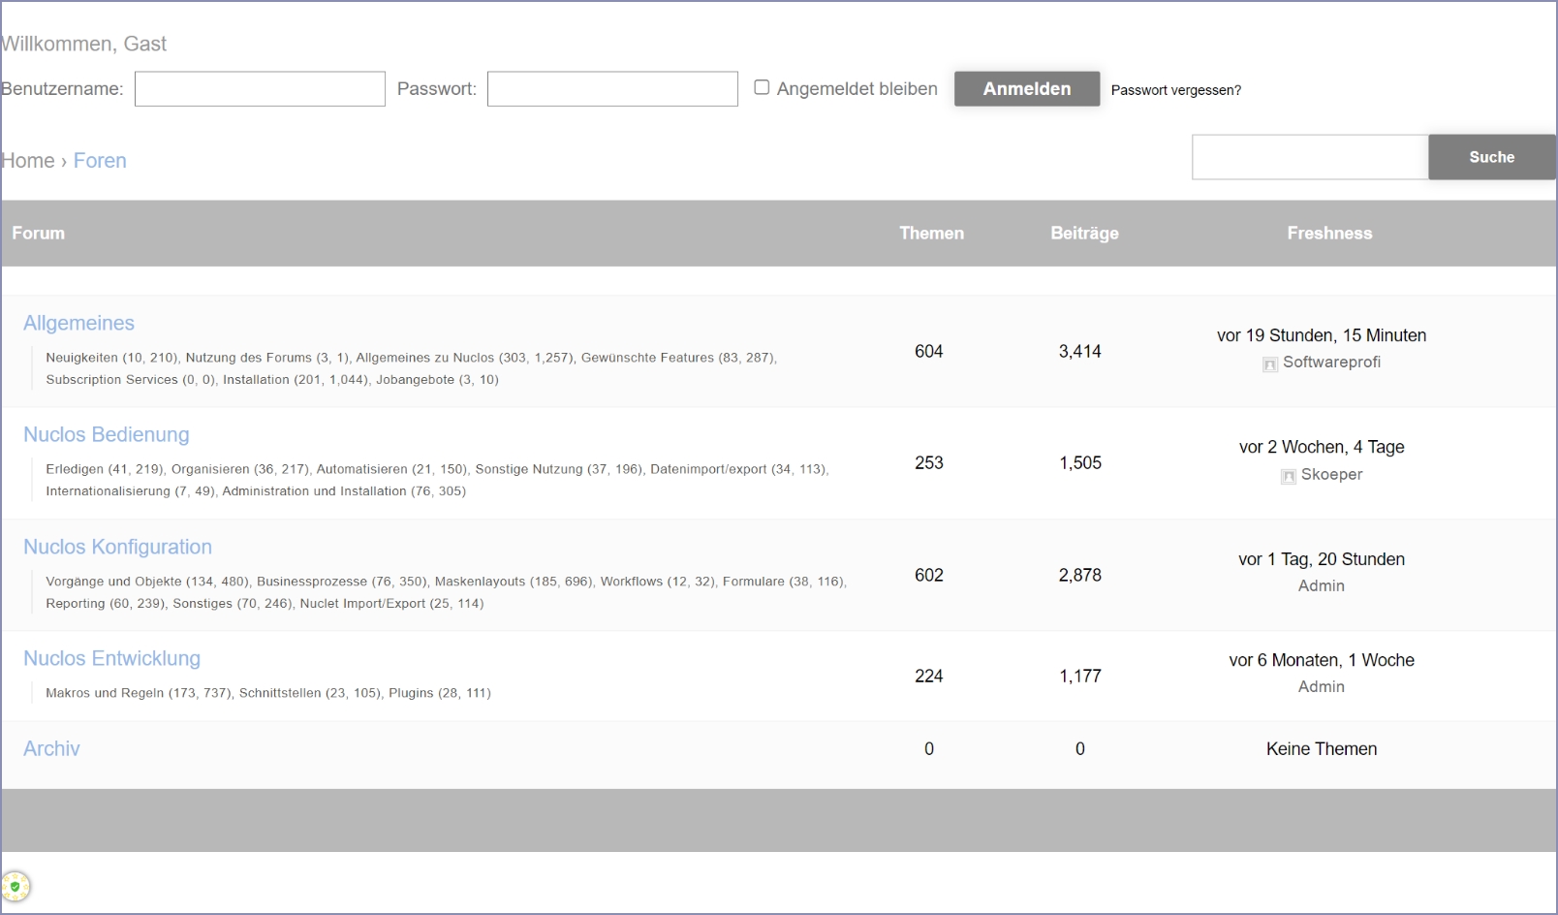Click the Softwareprofi avatar icon
1558x915 pixels.
[x=1270, y=364]
